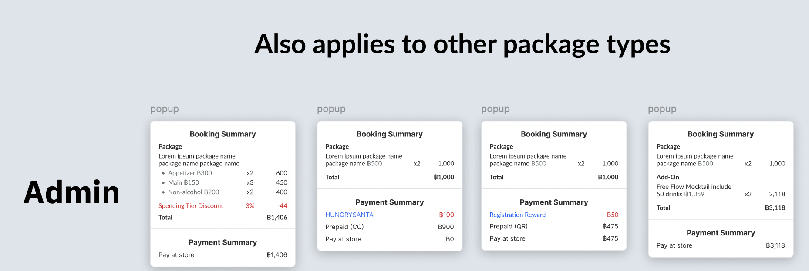
Task: Click the ฿1,406 Pay at store amount
Action: [x=276, y=255]
